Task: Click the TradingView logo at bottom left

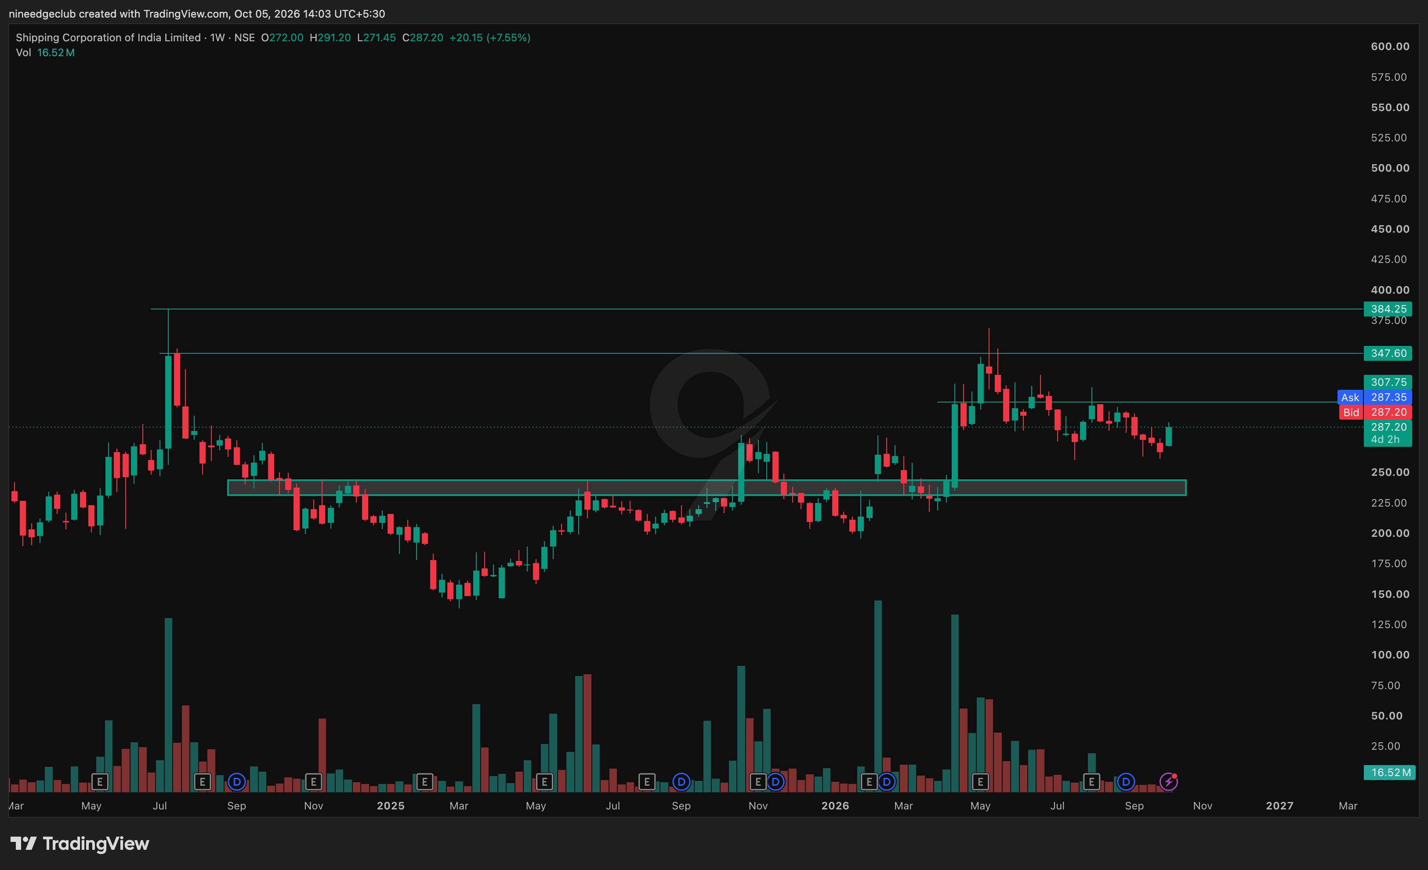Action: [x=80, y=843]
